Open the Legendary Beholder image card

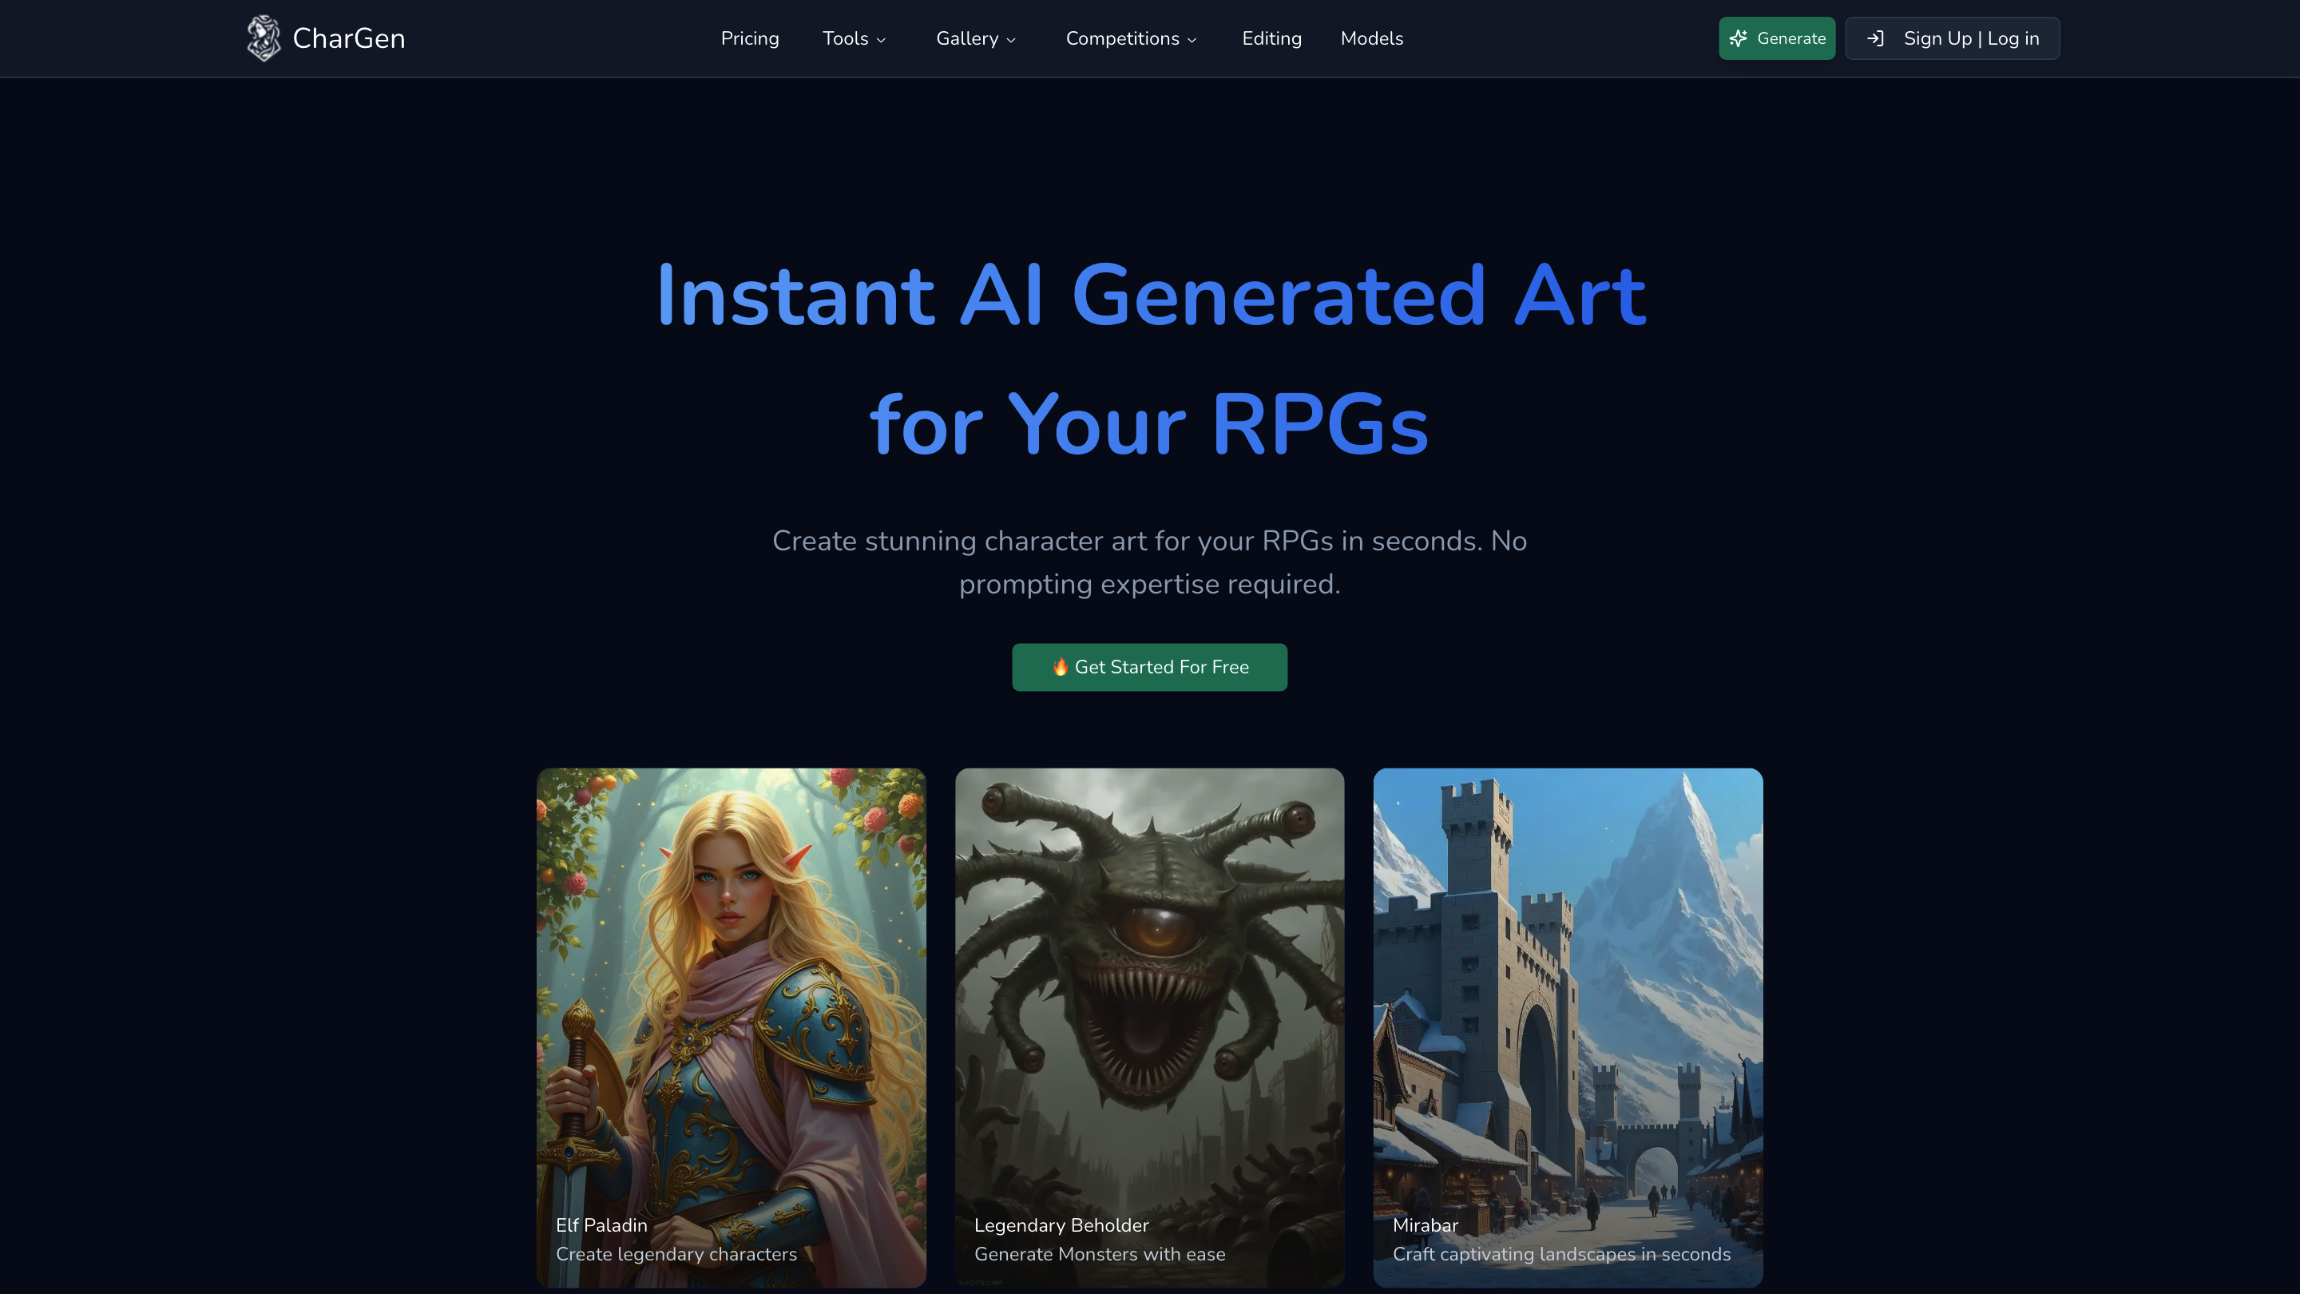pyautogui.click(x=1150, y=1028)
